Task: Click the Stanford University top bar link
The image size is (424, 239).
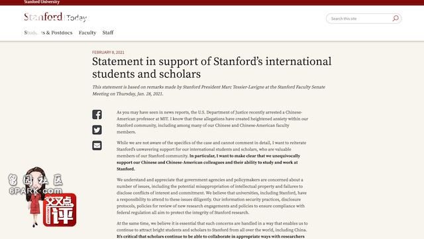Action: tap(42, 2)
